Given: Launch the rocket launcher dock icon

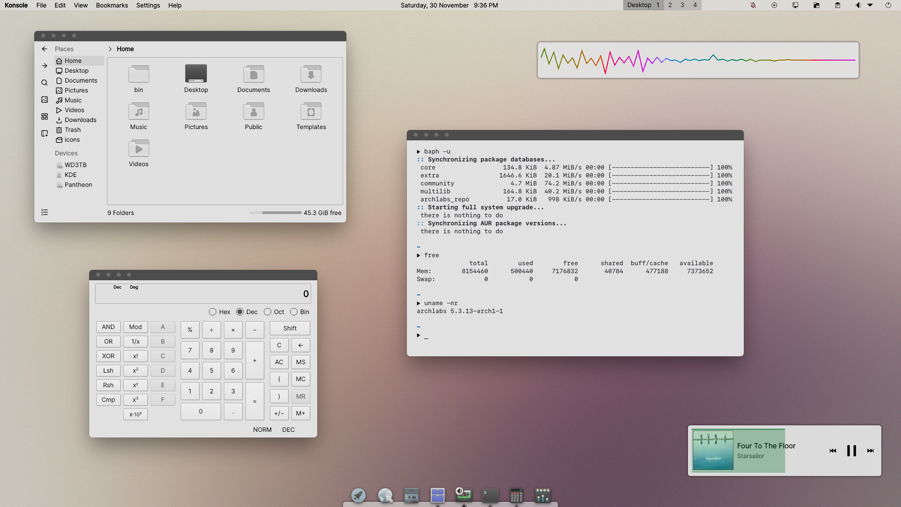Looking at the screenshot, I should pos(359,495).
